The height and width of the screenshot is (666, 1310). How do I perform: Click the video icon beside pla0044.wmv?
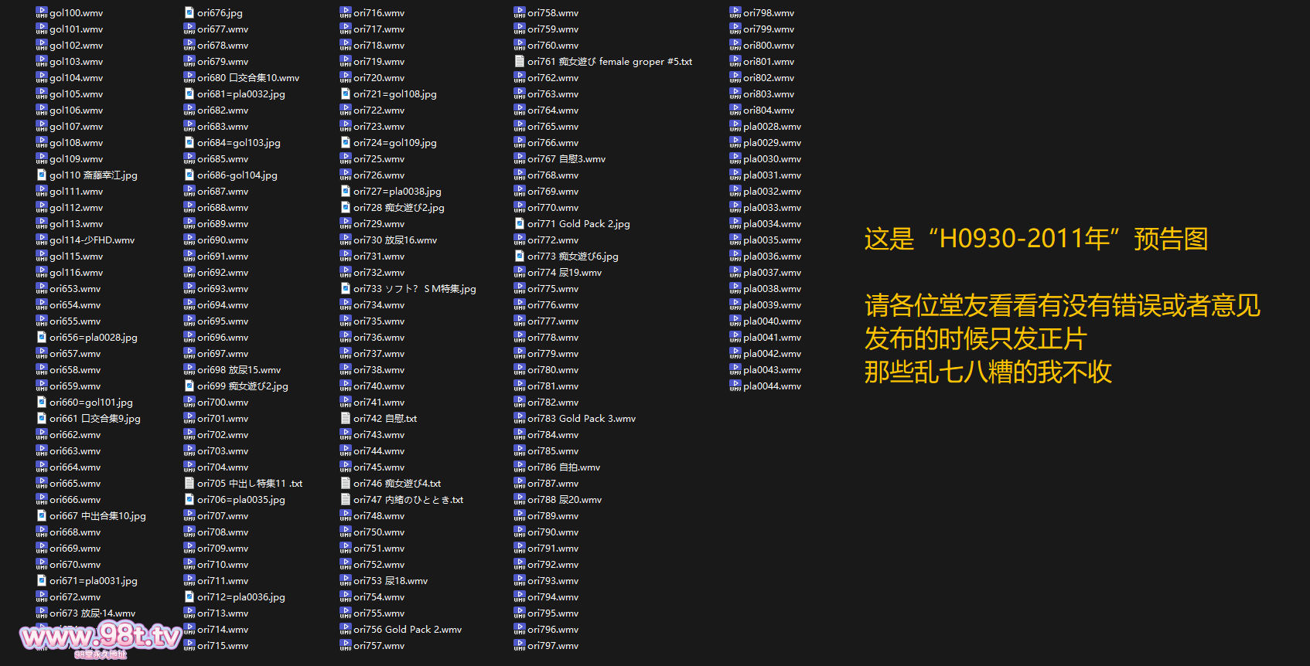(x=735, y=386)
